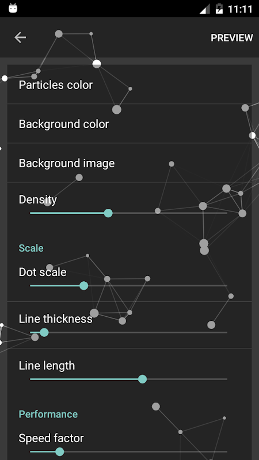Viewport: 259px width, 460px height.
Task: Click the signal strength indicator
Action: point(205,8)
